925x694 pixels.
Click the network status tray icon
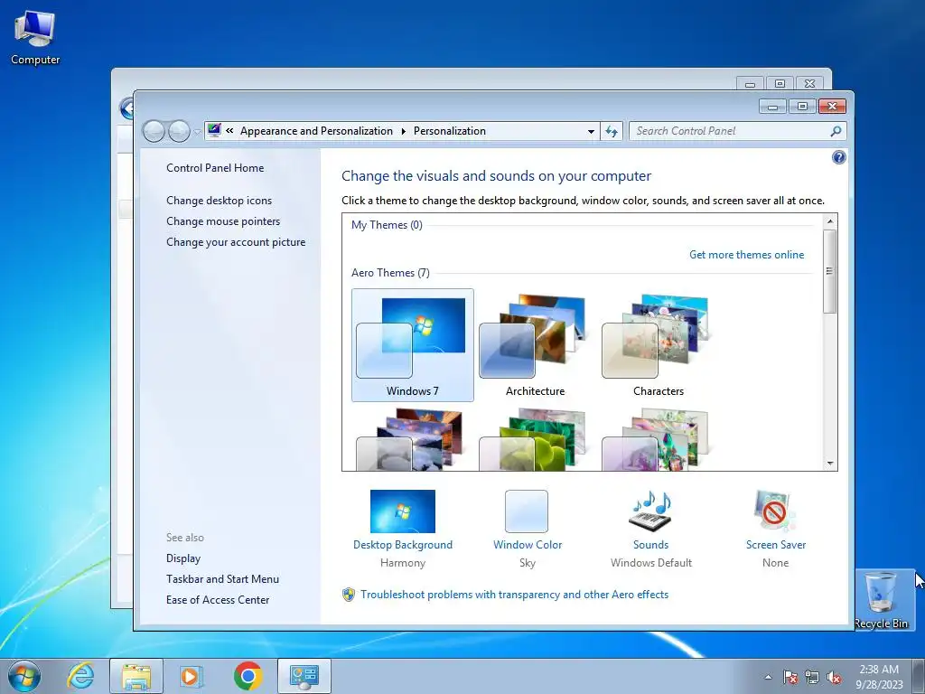[812, 677]
